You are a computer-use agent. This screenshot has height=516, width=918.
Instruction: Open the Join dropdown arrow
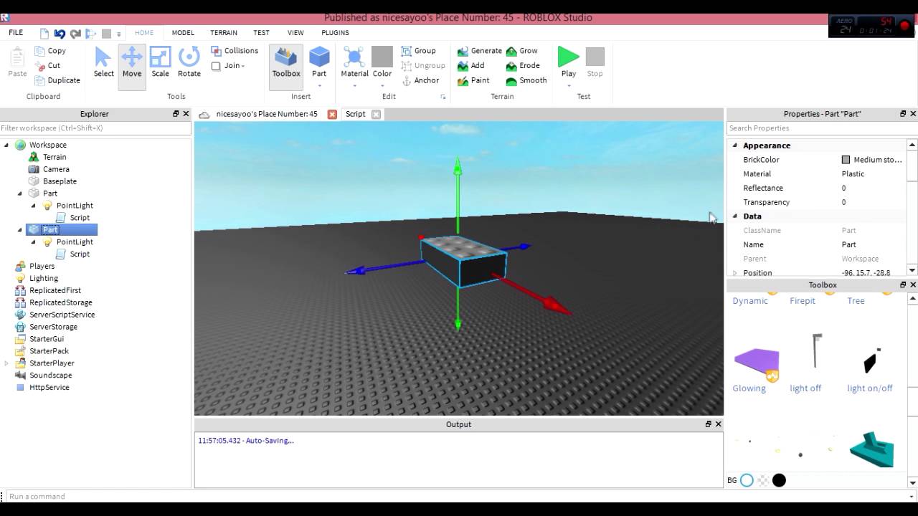click(243, 66)
